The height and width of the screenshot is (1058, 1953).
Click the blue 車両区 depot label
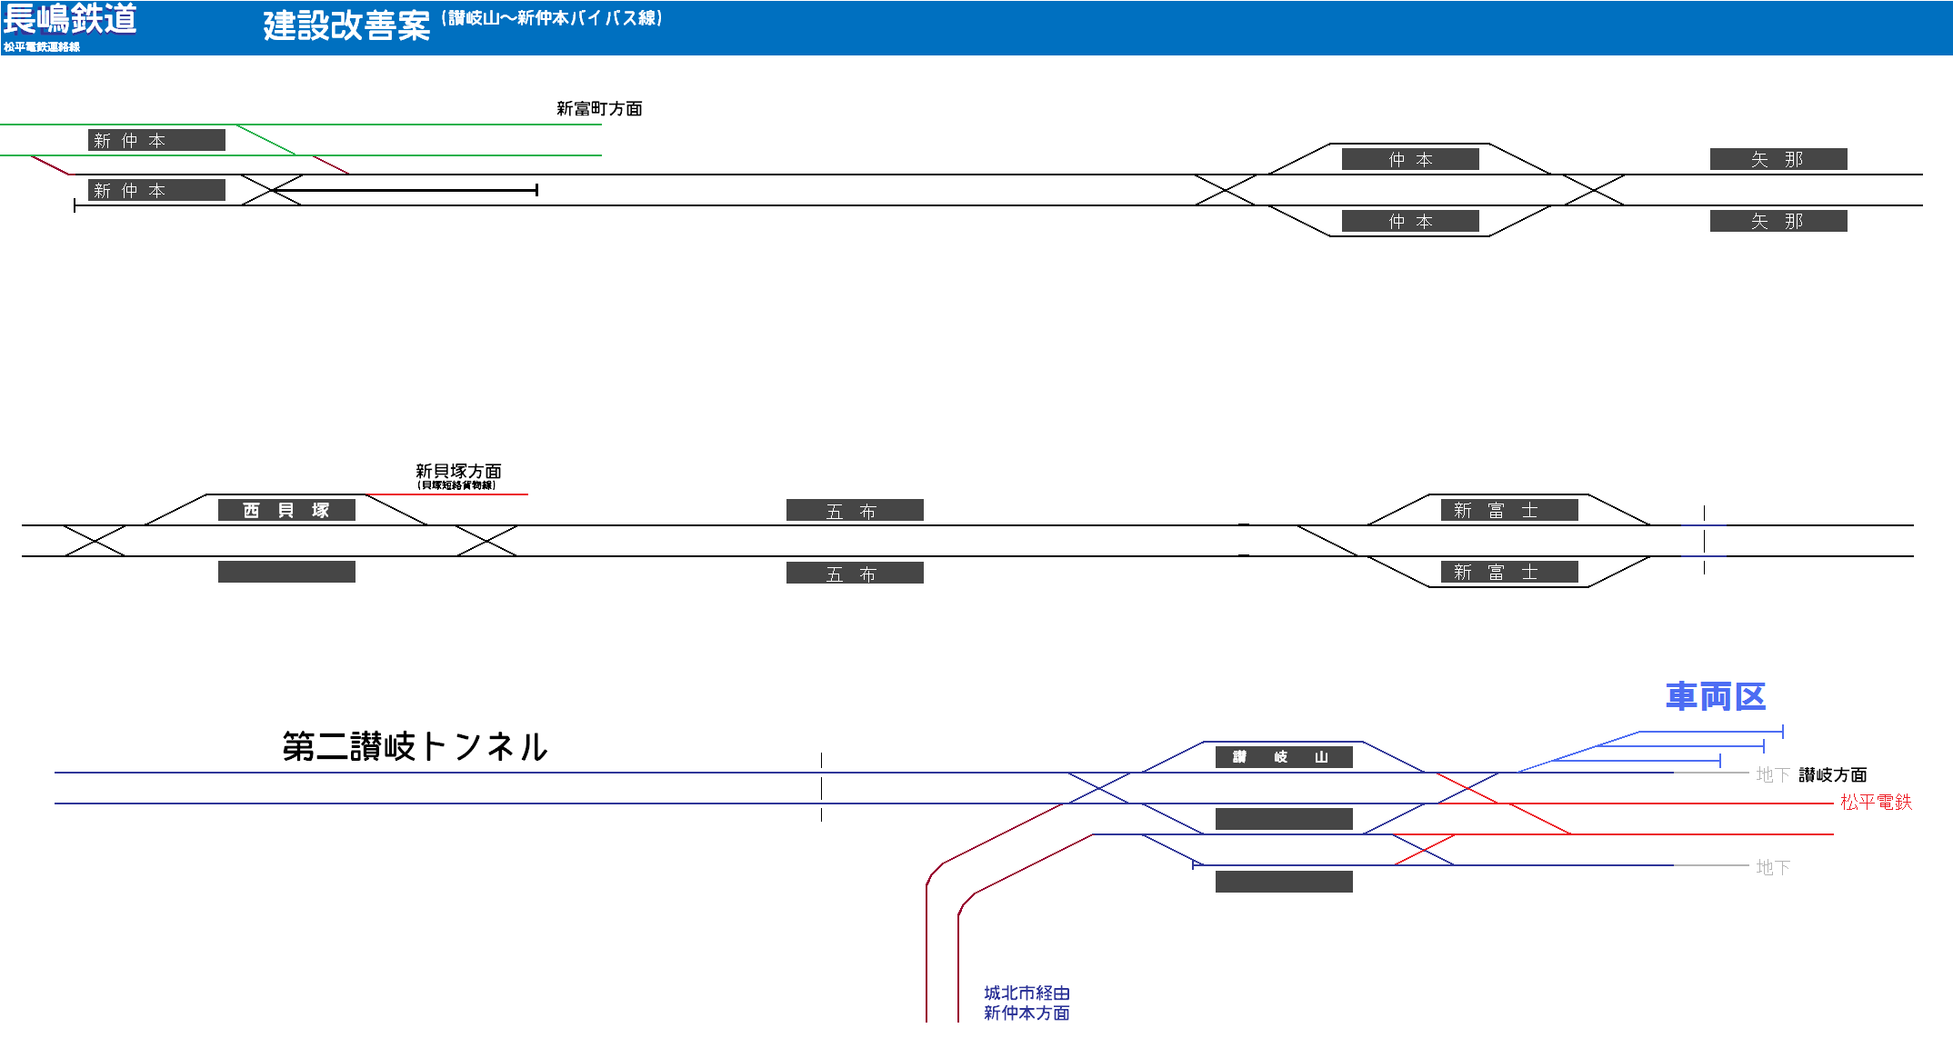pyautogui.click(x=1716, y=697)
